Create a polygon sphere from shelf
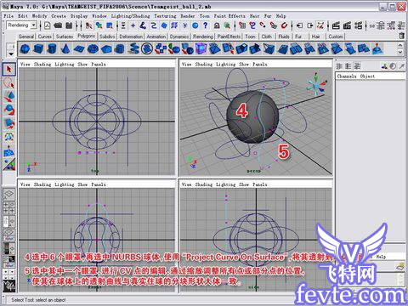Screen dimensions: 408x306 (x=25, y=48)
